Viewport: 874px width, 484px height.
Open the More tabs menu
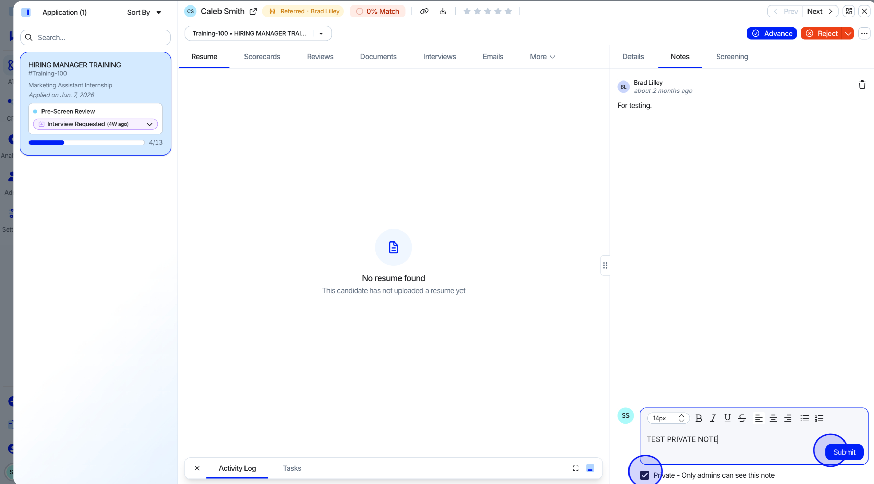tap(542, 57)
